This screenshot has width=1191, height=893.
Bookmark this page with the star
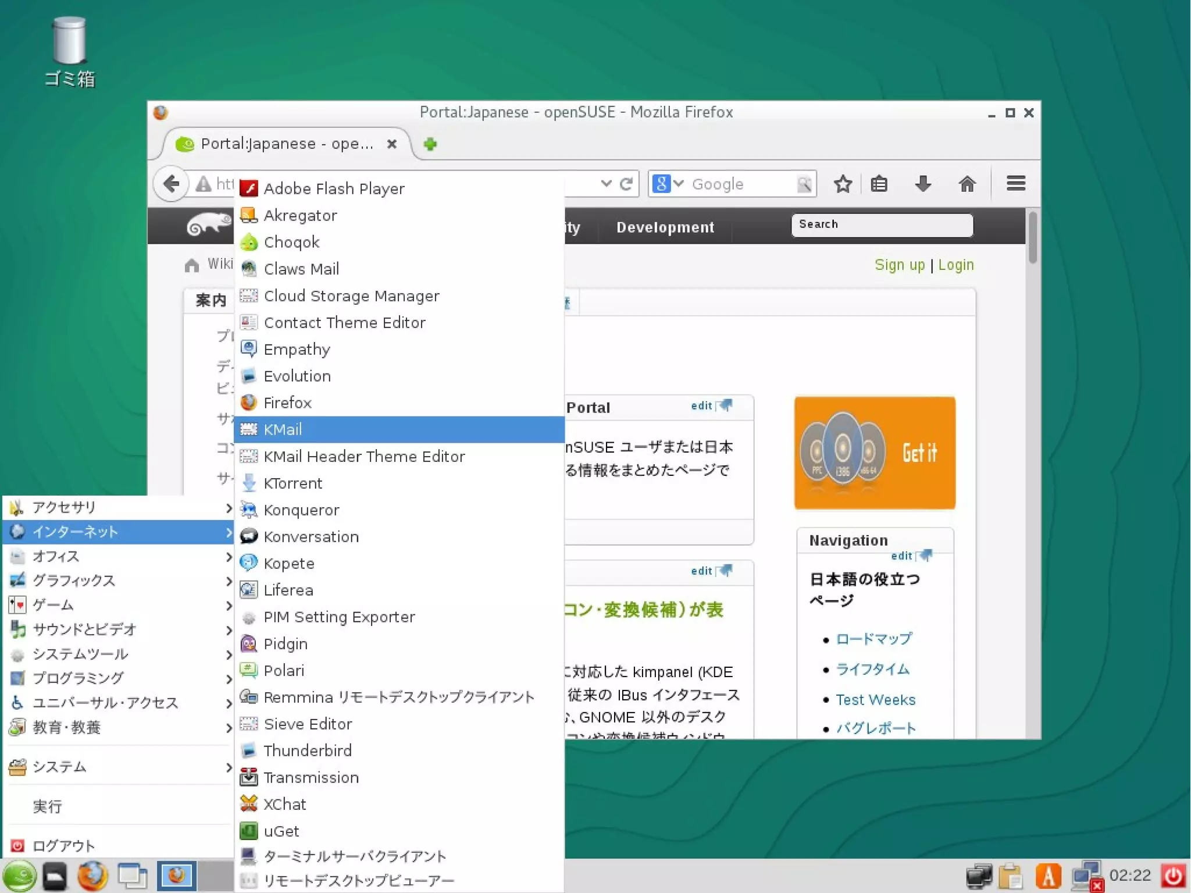[843, 184]
